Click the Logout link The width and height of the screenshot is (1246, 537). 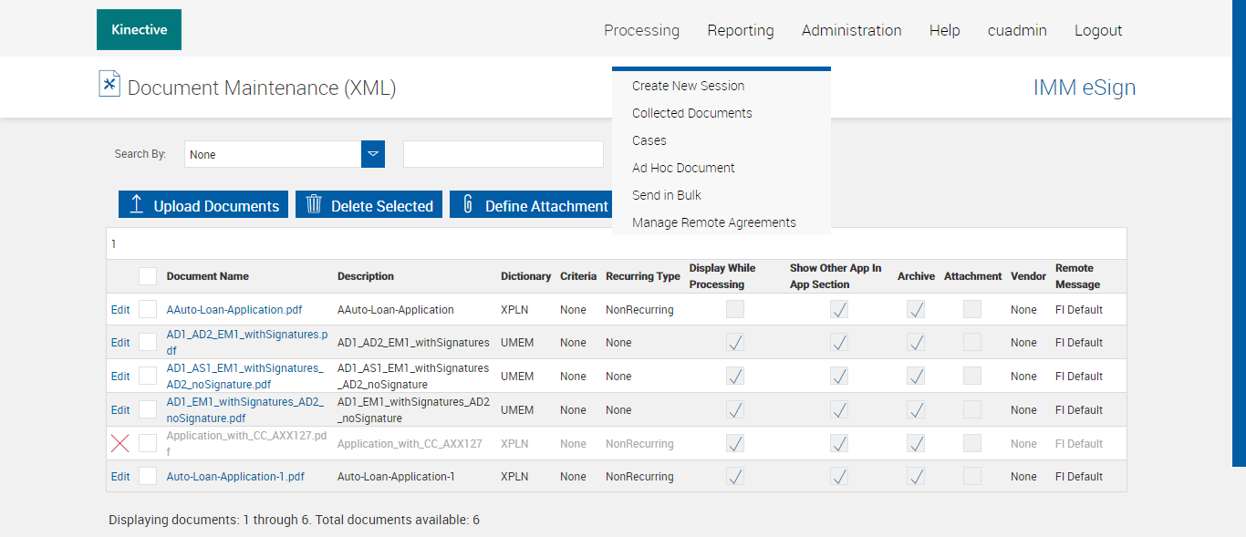coord(1097,30)
